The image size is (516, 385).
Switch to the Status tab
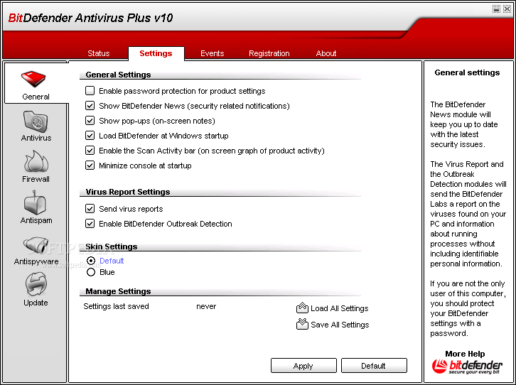(99, 53)
